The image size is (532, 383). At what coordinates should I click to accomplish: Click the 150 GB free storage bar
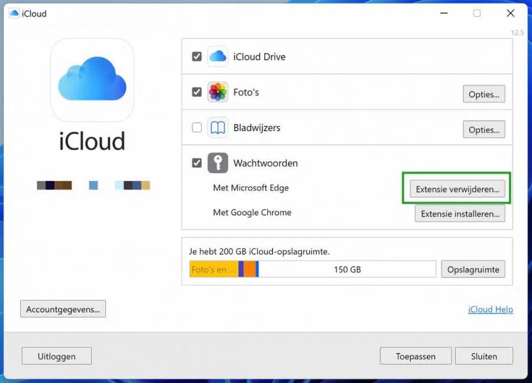click(x=348, y=270)
